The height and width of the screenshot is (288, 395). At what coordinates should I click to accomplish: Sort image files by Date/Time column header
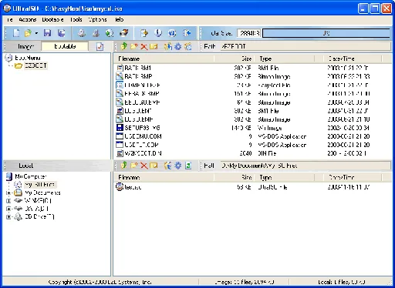point(353,59)
